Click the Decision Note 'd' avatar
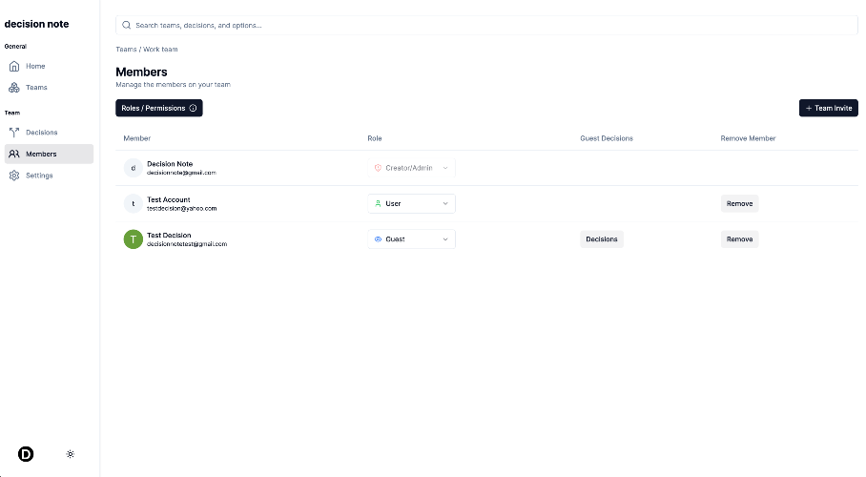This screenshot has width=866, height=477. tap(134, 168)
